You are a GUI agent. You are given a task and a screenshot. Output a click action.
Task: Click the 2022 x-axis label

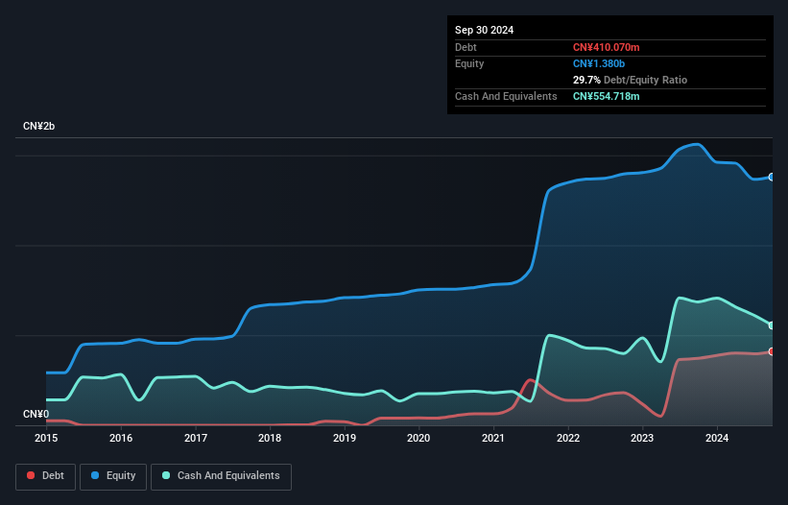(x=568, y=438)
